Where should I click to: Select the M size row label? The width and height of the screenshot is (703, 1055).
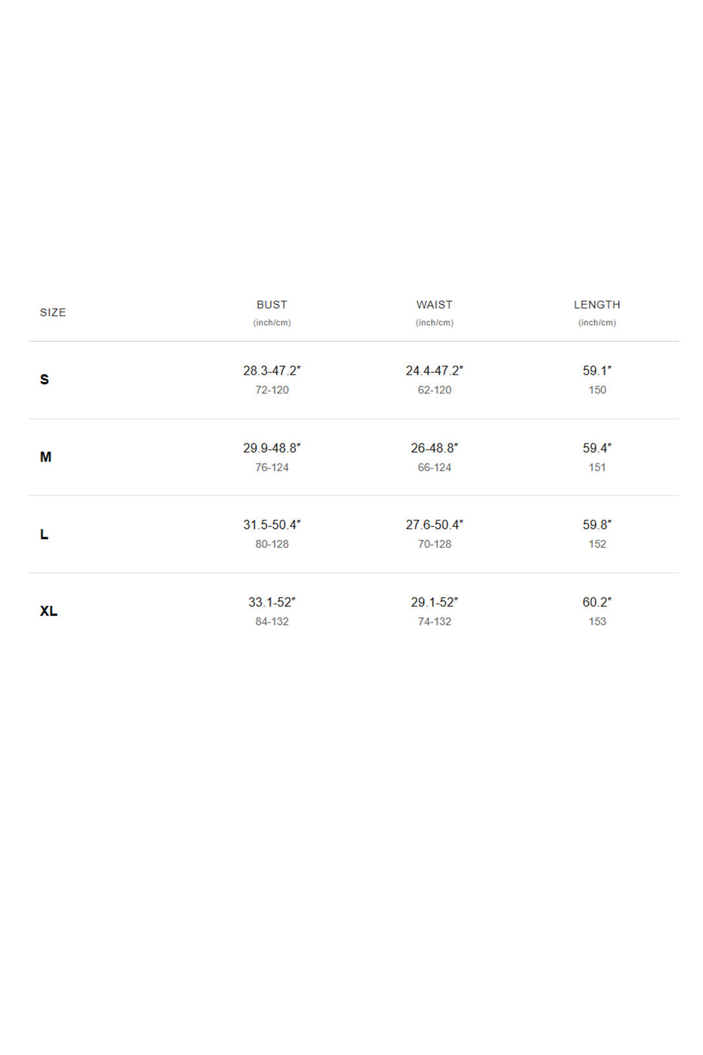(45, 457)
